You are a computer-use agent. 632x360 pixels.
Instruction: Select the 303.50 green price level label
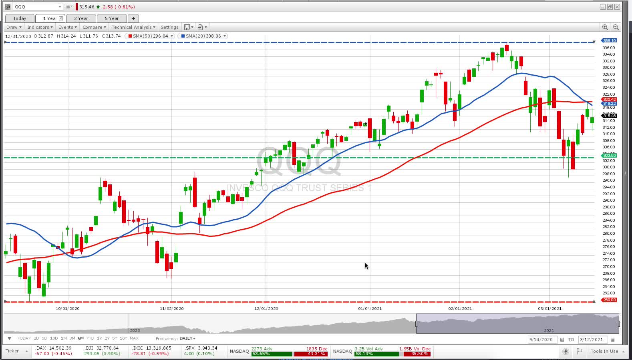pyautogui.click(x=609, y=155)
